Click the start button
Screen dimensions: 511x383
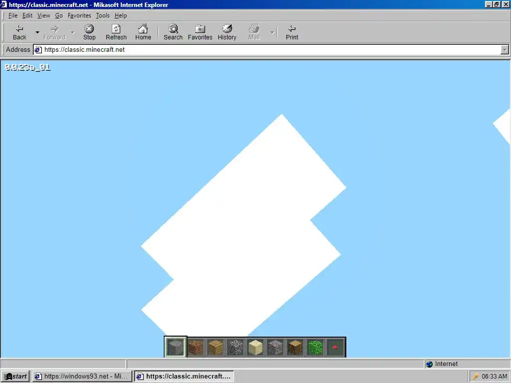(15, 377)
